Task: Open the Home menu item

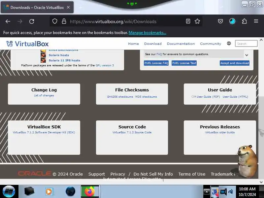Action: point(133,44)
